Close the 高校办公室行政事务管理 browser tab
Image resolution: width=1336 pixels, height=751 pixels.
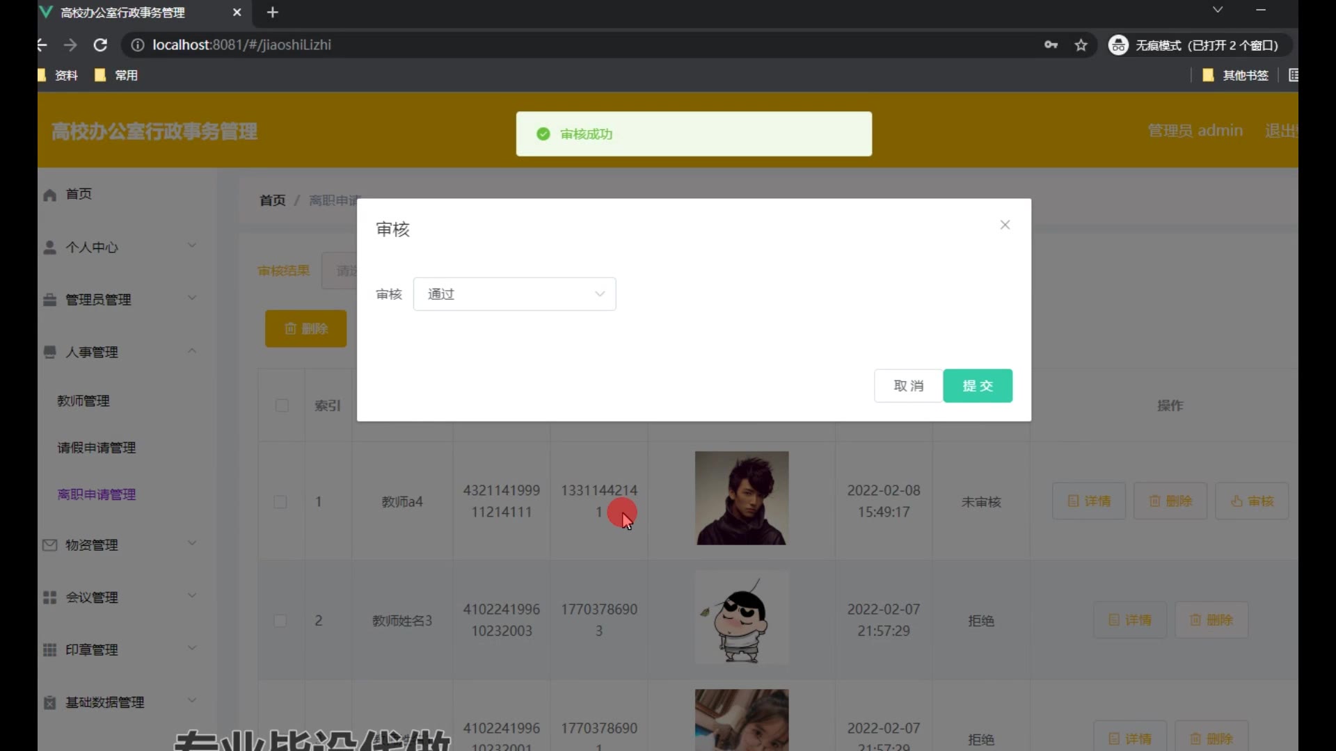[237, 13]
